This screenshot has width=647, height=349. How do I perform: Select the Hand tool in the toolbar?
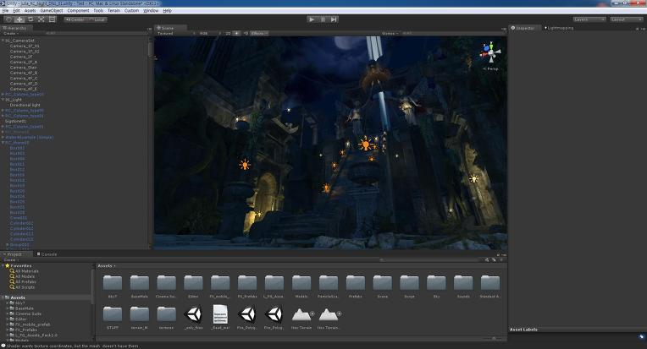tap(8, 19)
